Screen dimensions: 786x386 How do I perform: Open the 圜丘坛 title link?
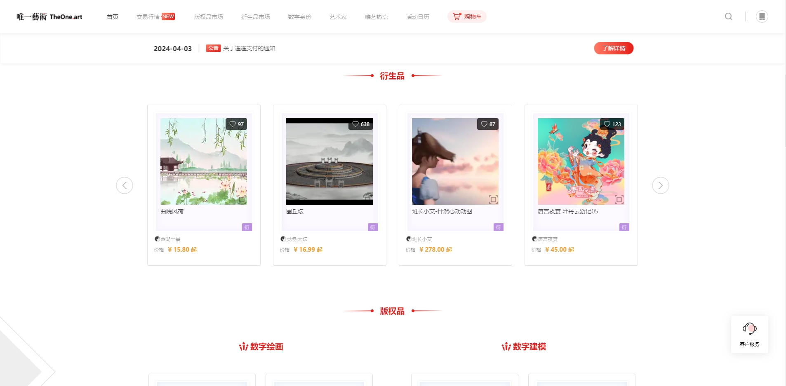click(295, 211)
